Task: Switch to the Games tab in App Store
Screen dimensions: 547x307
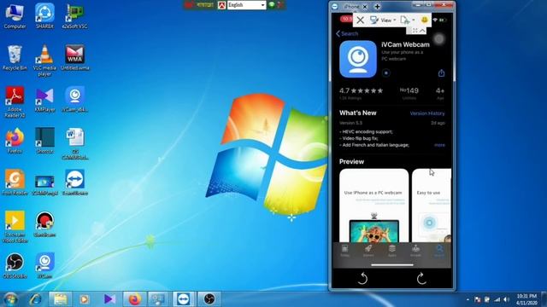Action: 368,251
